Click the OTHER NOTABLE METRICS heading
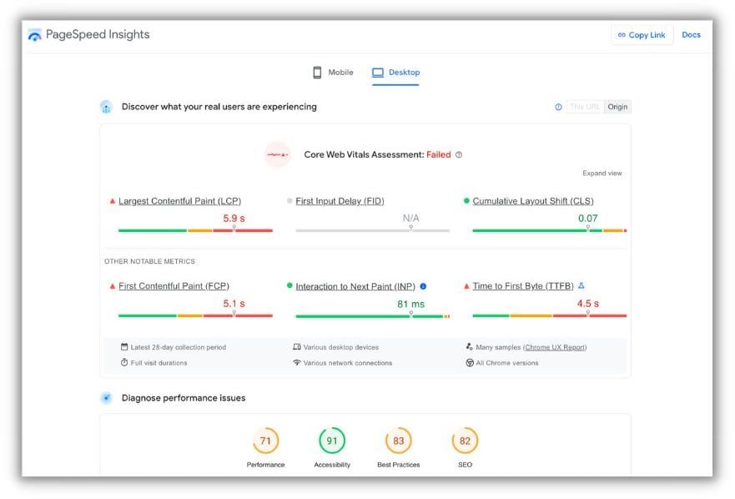The width and height of the screenshot is (735, 499). click(149, 261)
